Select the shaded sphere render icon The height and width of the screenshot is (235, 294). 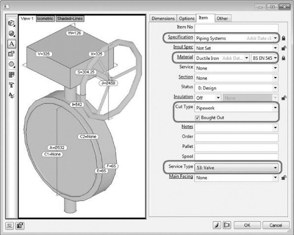tap(11, 34)
